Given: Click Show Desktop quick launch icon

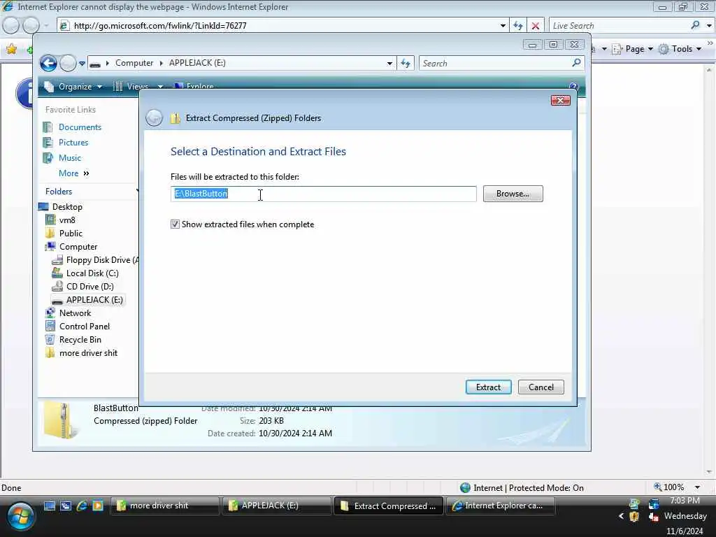Looking at the screenshot, I should [x=50, y=506].
